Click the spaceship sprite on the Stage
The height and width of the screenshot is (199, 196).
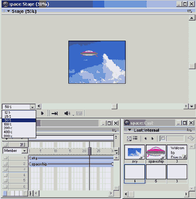89,54
